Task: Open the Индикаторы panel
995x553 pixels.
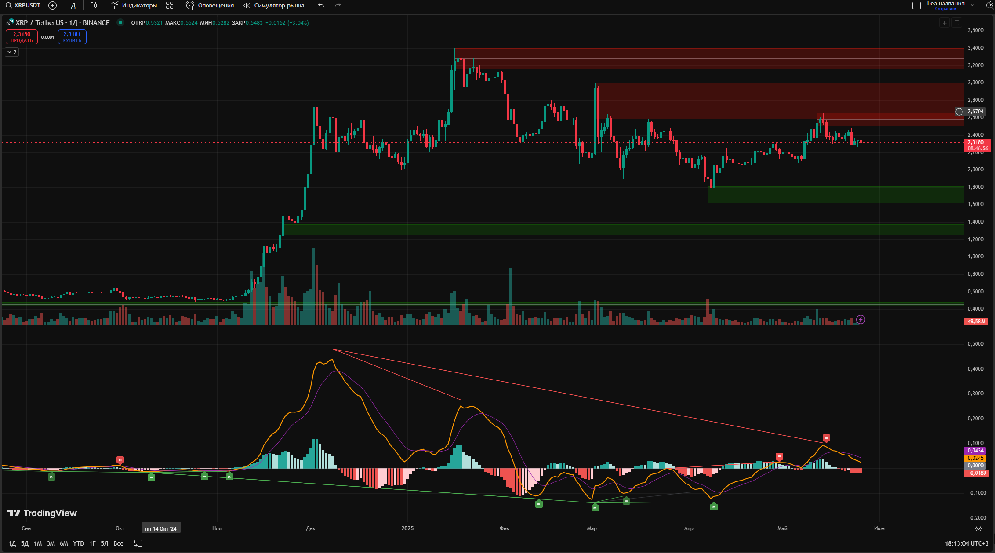Action: click(134, 6)
